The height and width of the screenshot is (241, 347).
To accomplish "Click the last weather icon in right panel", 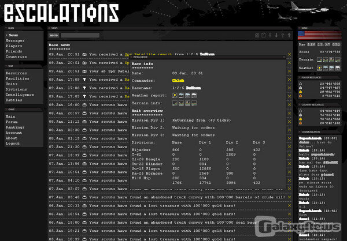I will pyautogui.click(x=338, y=68).
